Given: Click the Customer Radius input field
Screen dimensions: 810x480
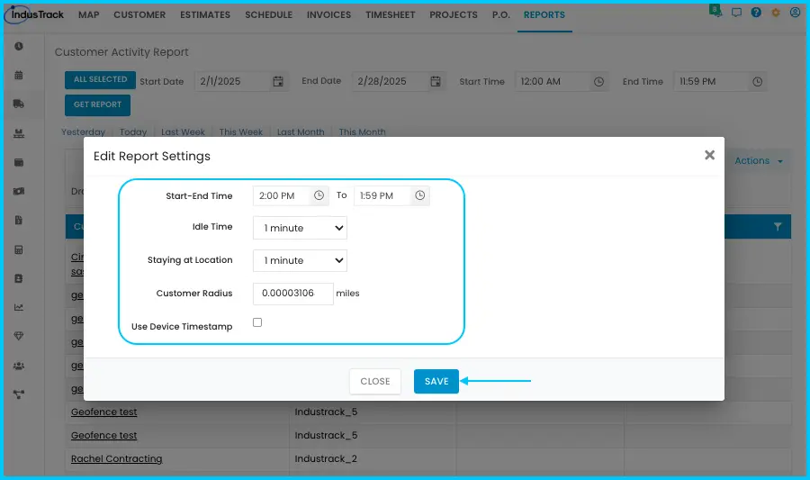Looking at the screenshot, I should (x=292, y=294).
